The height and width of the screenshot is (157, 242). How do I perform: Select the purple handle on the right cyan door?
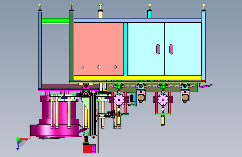click(x=171, y=49)
